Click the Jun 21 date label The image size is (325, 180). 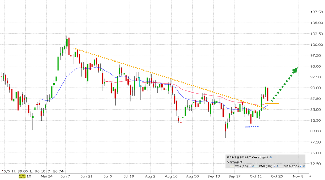point(86,176)
